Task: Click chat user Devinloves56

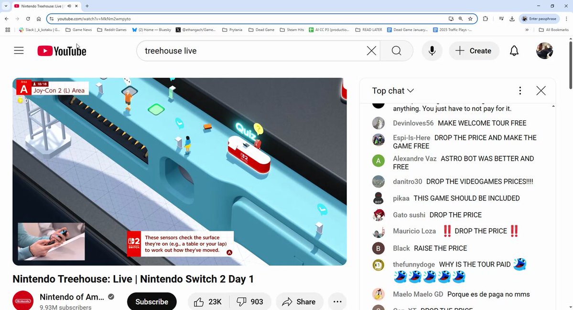Action: pyautogui.click(x=413, y=123)
